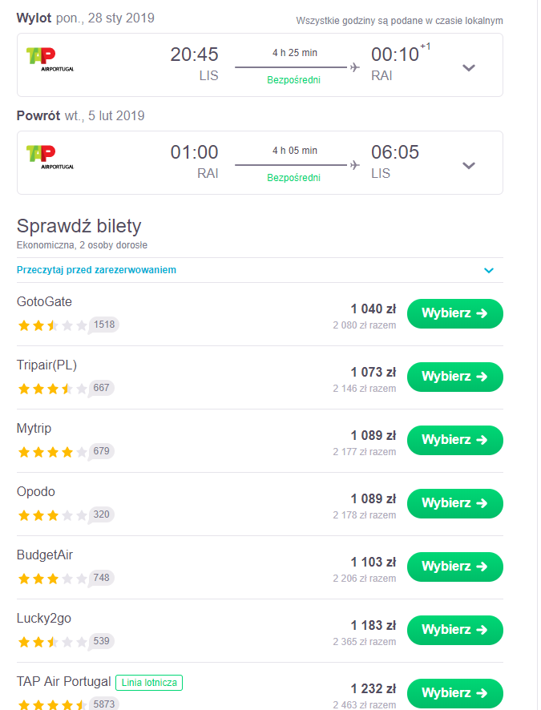Click TAP Air Portugal logo on return flight
Image resolution: width=541 pixels, height=710 pixels.
(x=50, y=158)
